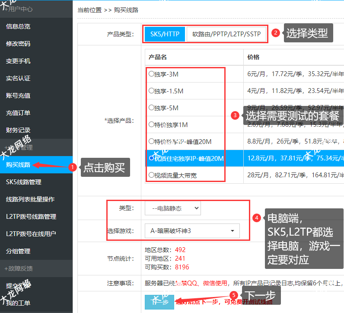
Task: Open 实名认证 sidebar link
Action: tap(18, 78)
